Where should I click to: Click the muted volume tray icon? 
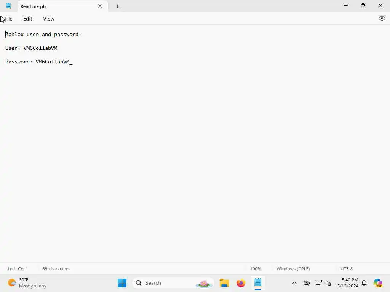point(328,283)
